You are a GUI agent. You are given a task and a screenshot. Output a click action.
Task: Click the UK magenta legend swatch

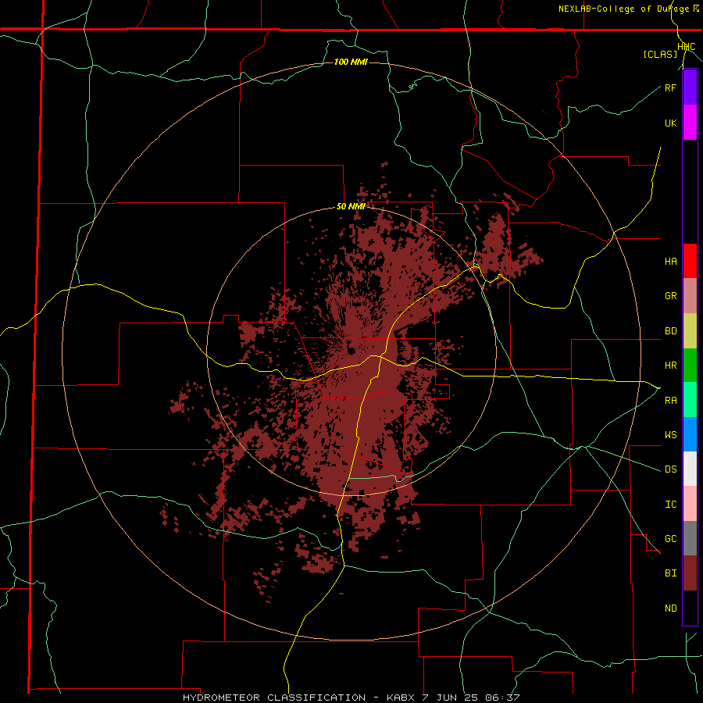click(x=690, y=123)
